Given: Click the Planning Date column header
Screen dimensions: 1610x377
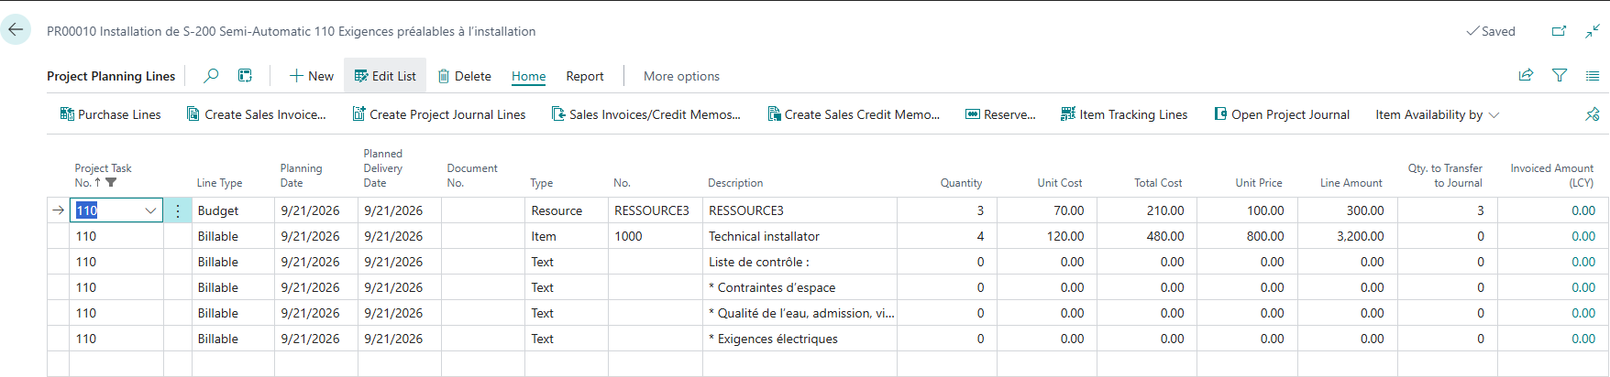Looking at the screenshot, I should point(301,176).
